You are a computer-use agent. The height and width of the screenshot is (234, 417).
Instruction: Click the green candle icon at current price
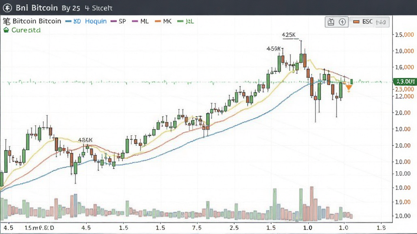tap(351, 82)
